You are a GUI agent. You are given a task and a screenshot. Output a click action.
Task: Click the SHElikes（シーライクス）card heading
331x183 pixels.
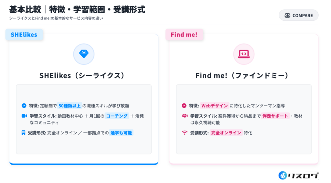[84, 75]
